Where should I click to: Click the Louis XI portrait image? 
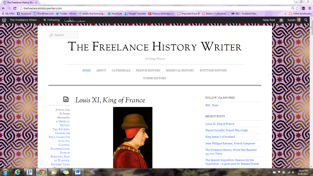point(133,137)
